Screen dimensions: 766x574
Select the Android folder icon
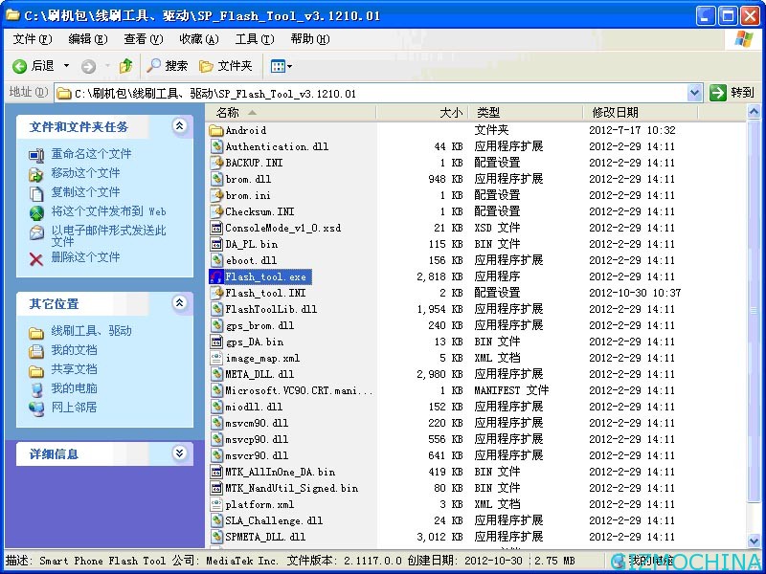[216, 130]
